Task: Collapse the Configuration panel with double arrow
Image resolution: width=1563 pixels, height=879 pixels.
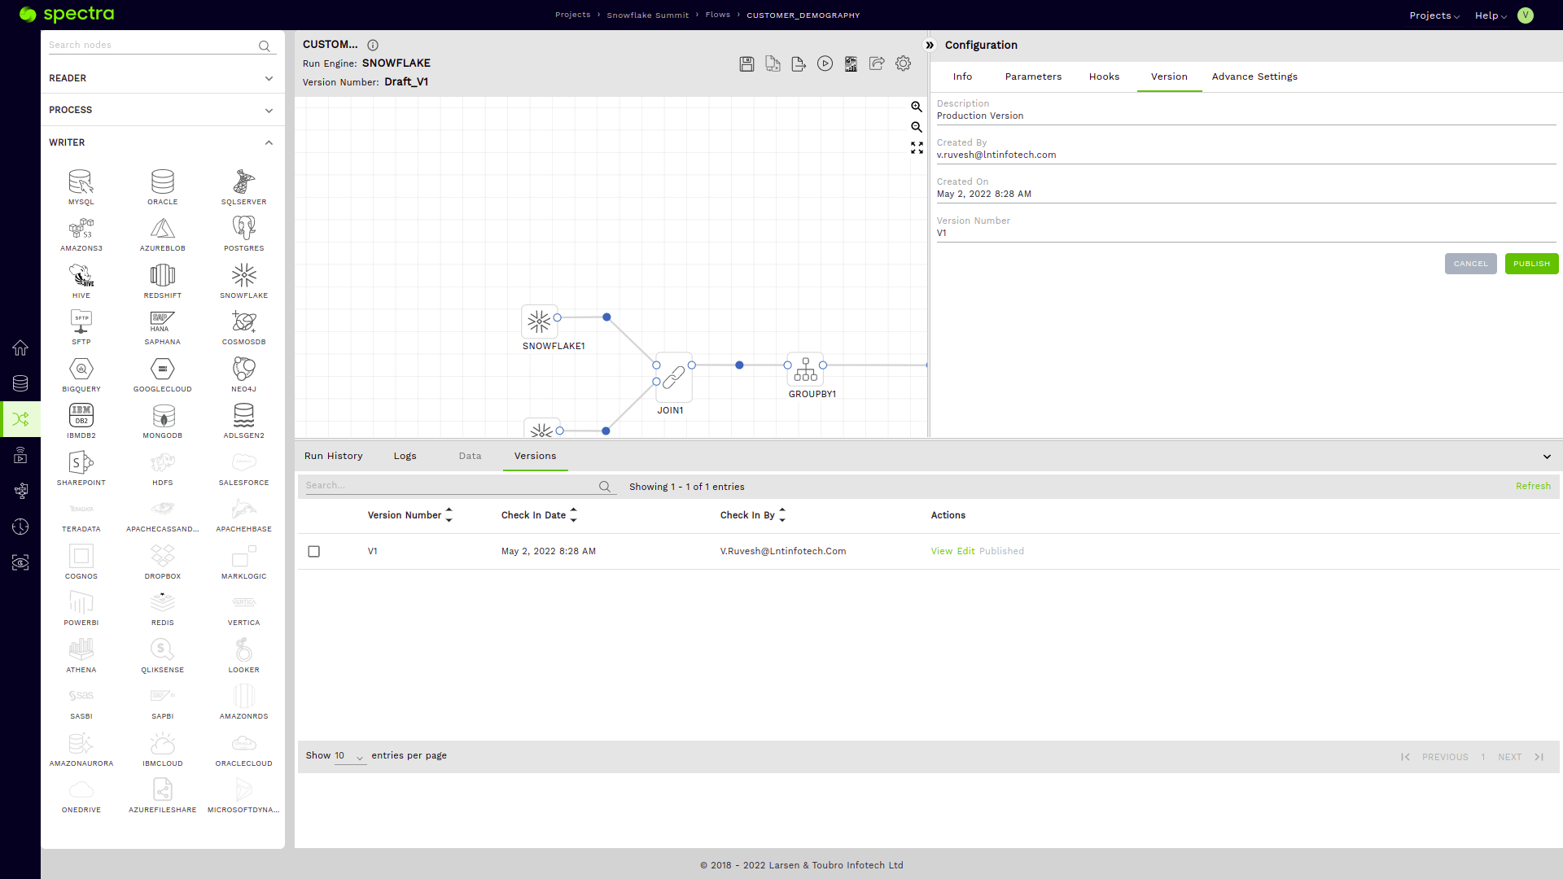Action: [x=930, y=45]
